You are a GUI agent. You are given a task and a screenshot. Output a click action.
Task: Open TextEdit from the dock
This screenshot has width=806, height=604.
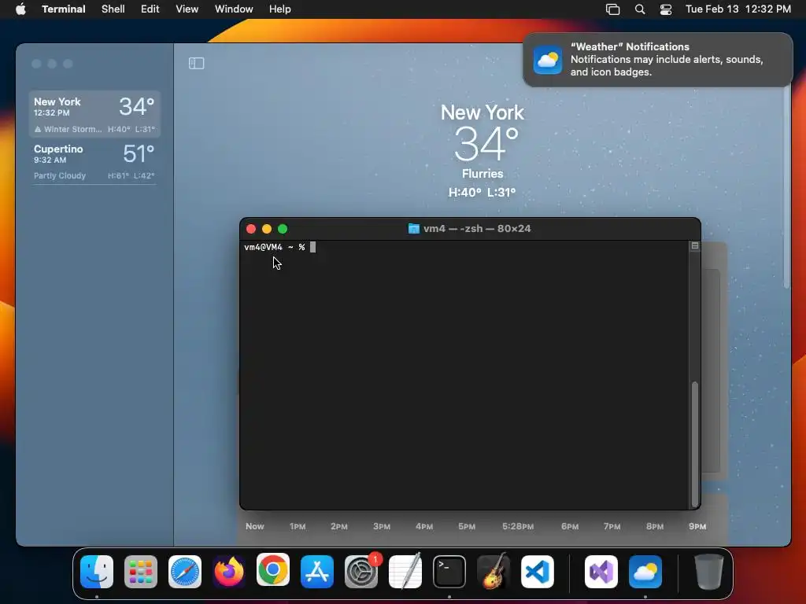point(405,571)
